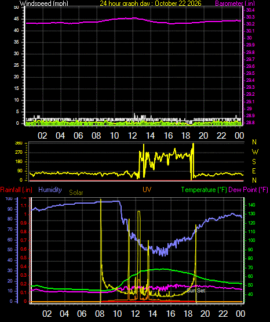The width and height of the screenshot is (270, 322).
Task: Click the "29.9" barometer axis value
Action: click(250, 45)
